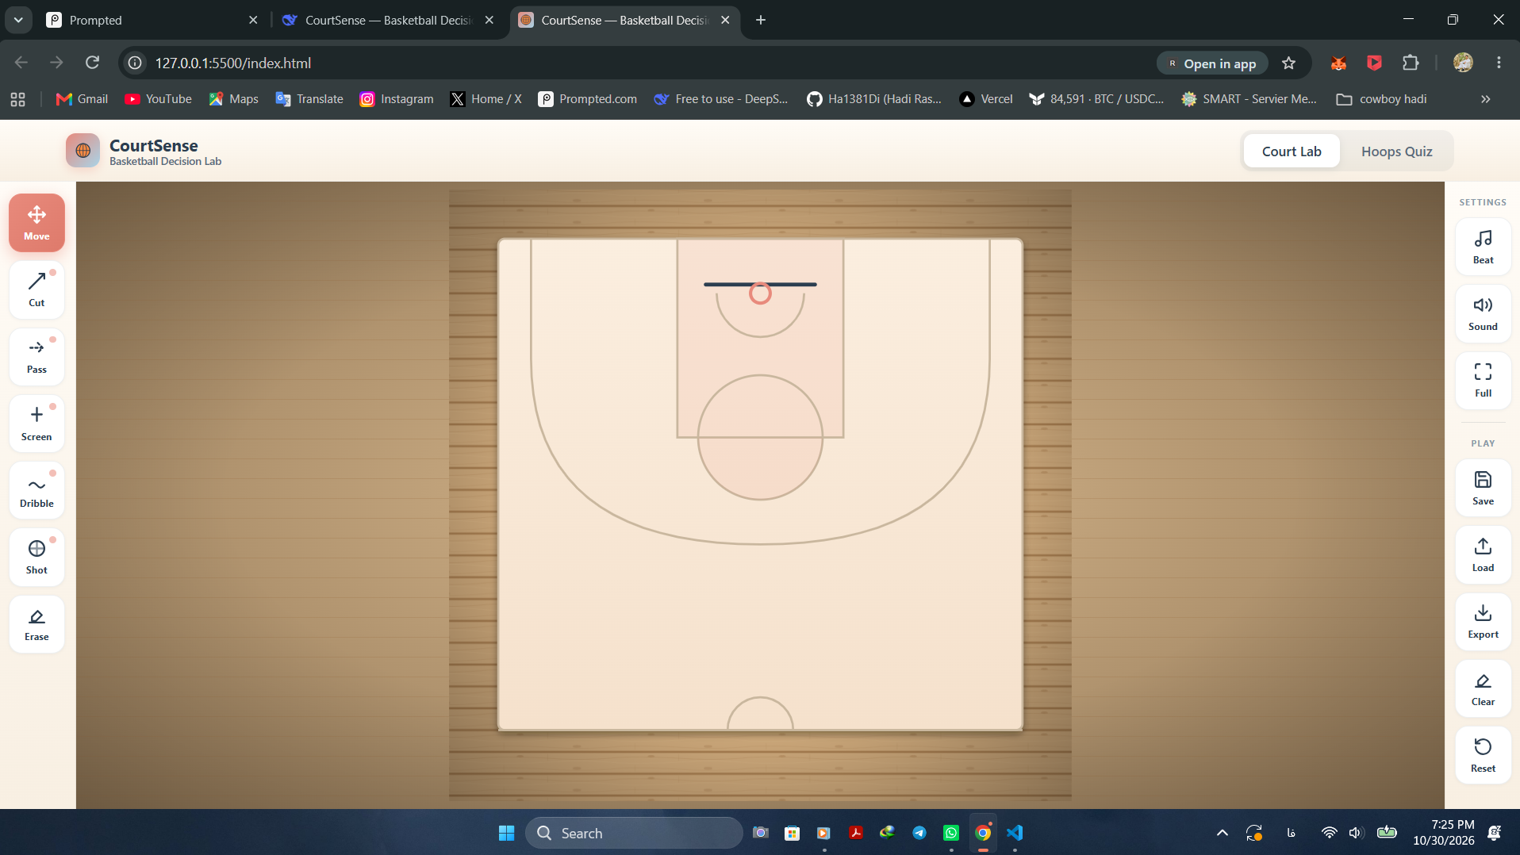Open the Gmail bookmark
Viewport: 1520px width, 855px height.
82,99
